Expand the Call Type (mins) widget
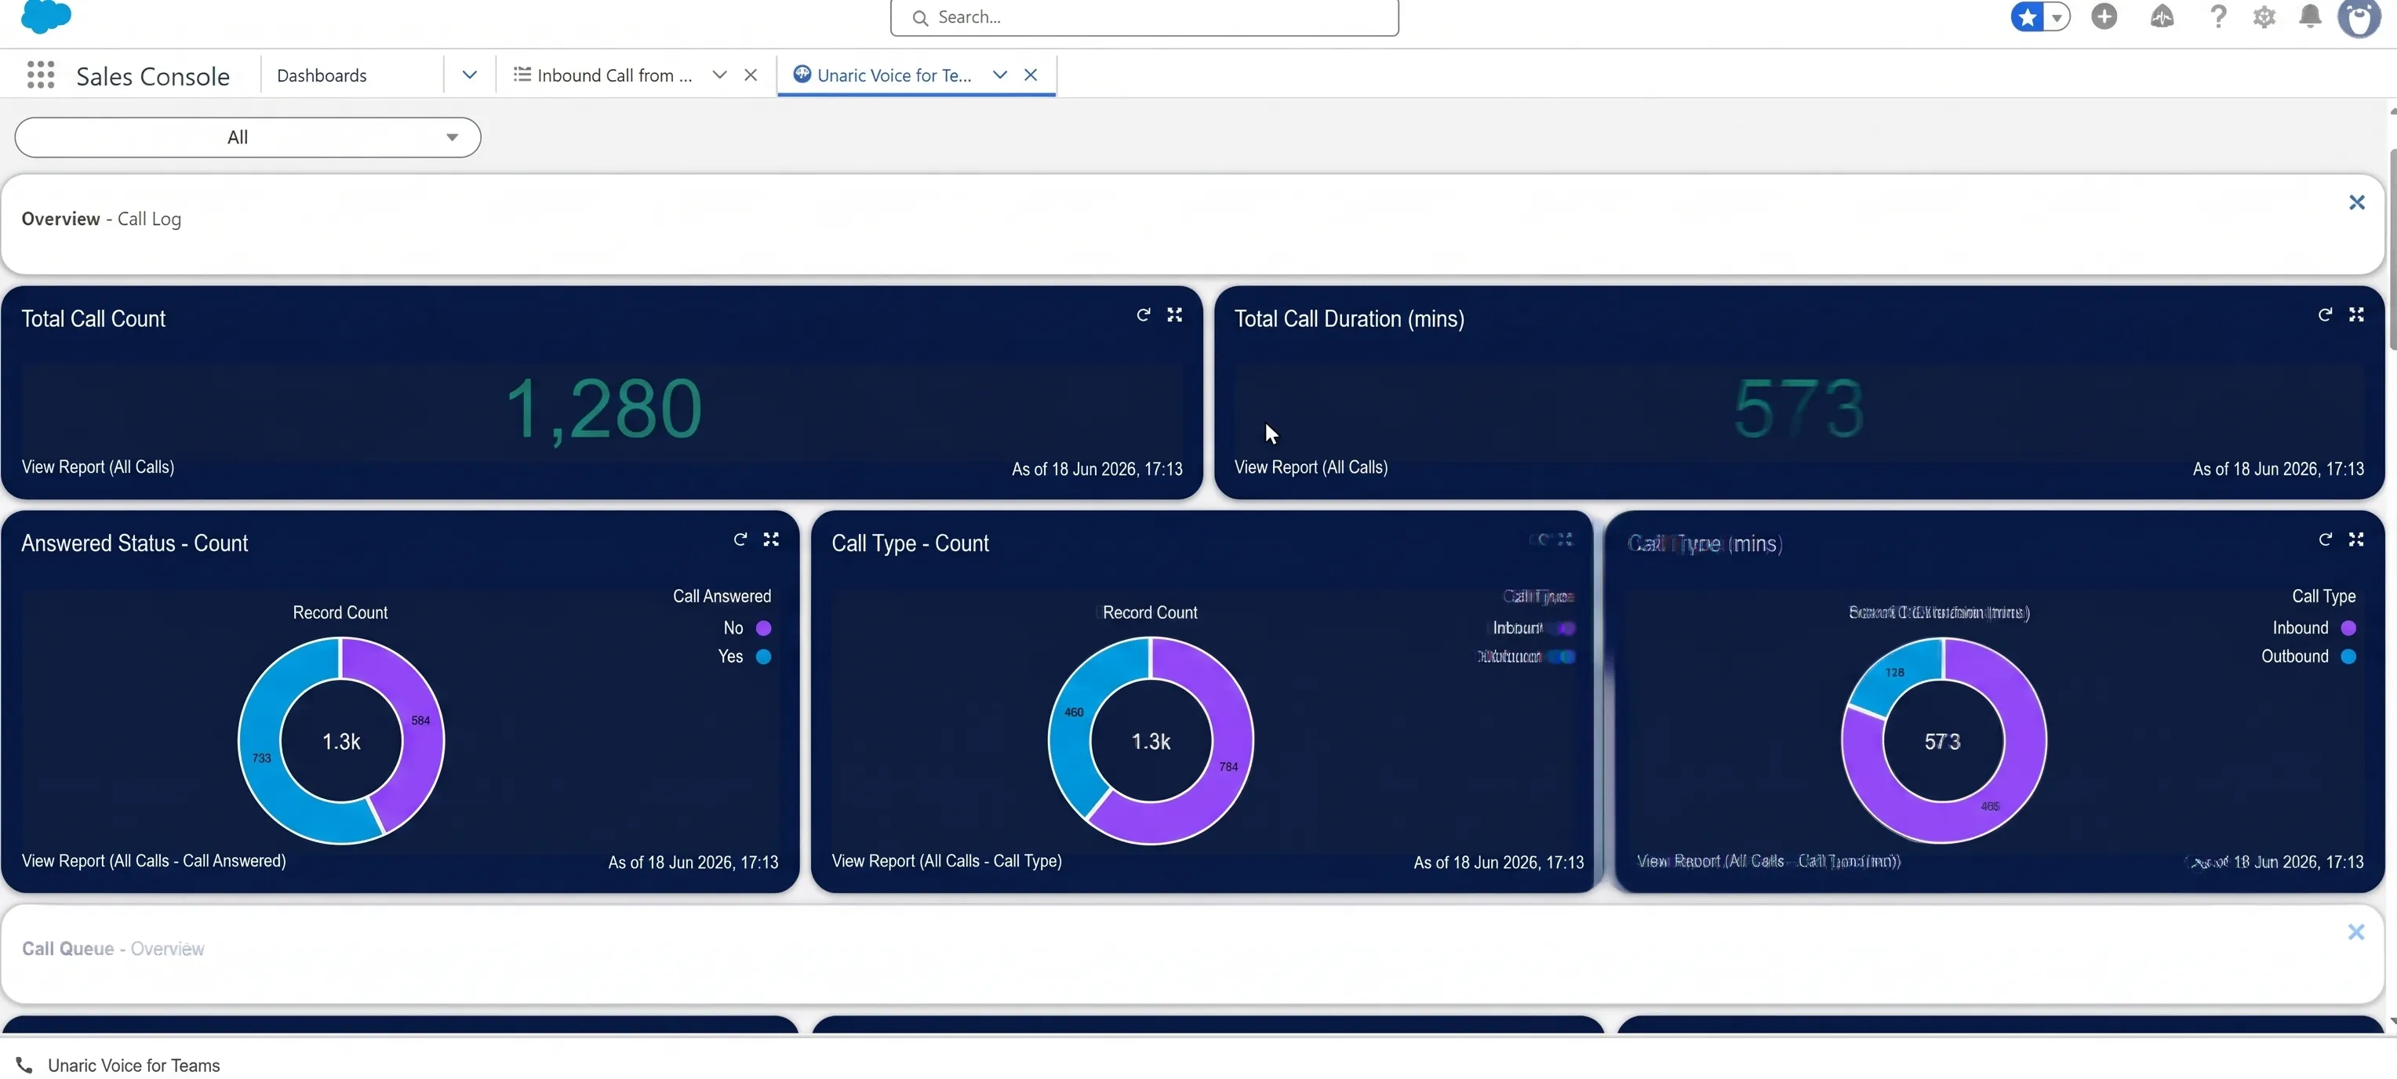The width and height of the screenshot is (2397, 1079). [x=2355, y=539]
